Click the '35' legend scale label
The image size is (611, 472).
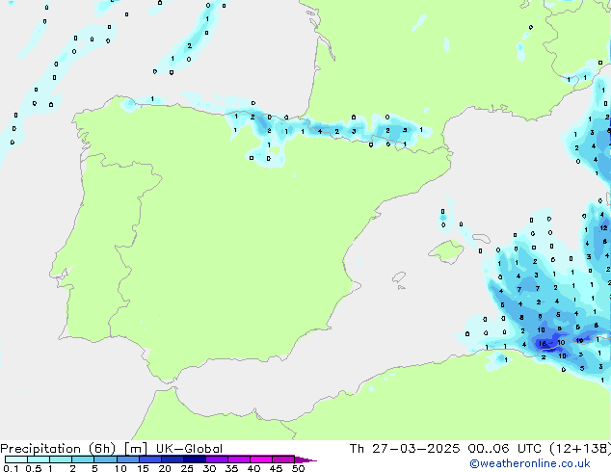[231, 468]
